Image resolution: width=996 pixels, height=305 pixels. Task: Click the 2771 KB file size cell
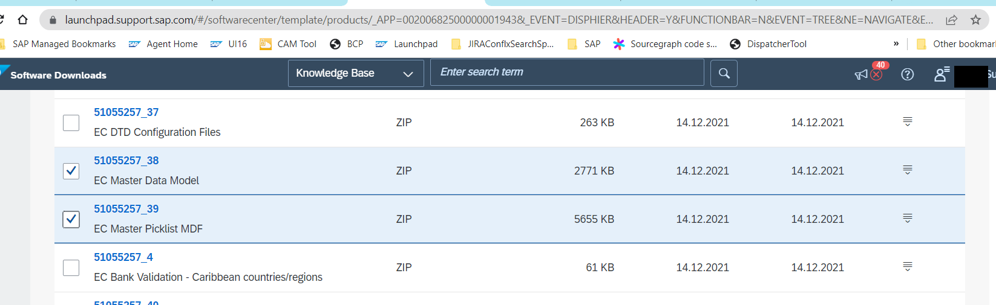click(594, 171)
